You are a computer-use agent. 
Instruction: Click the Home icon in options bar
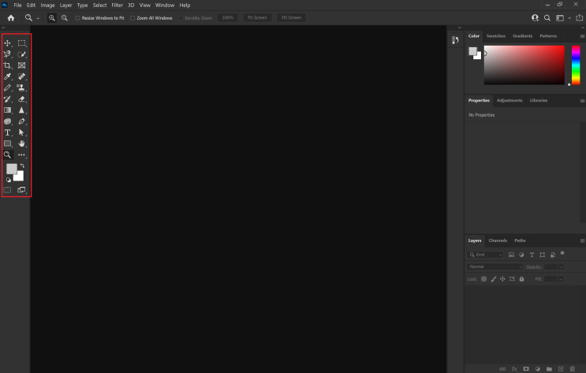click(11, 18)
